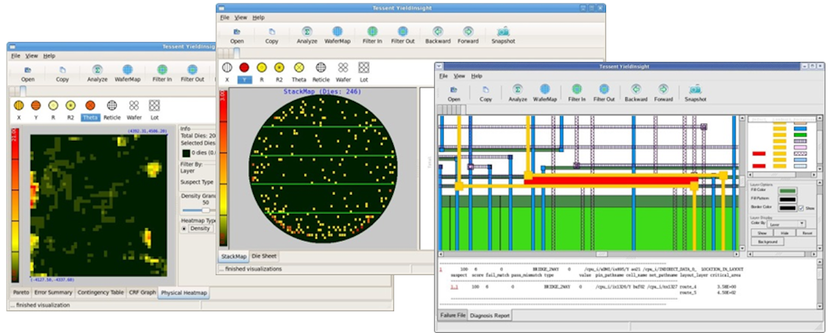The height and width of the screenshot is (333, 830).
Task: Open File menu in layout viewer window
Action: 443,76
